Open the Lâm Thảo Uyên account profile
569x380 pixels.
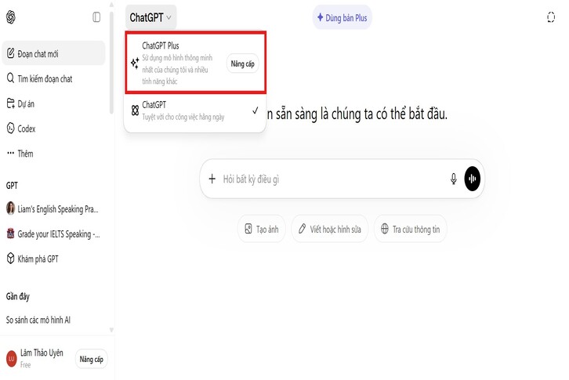38,359
